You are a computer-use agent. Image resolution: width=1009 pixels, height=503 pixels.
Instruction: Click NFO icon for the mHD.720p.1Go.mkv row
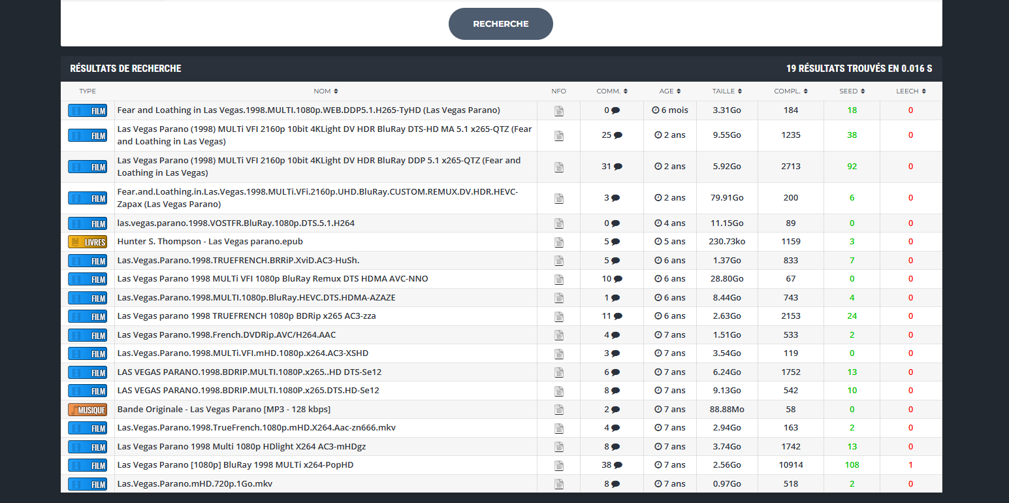[x=558, y=484]
